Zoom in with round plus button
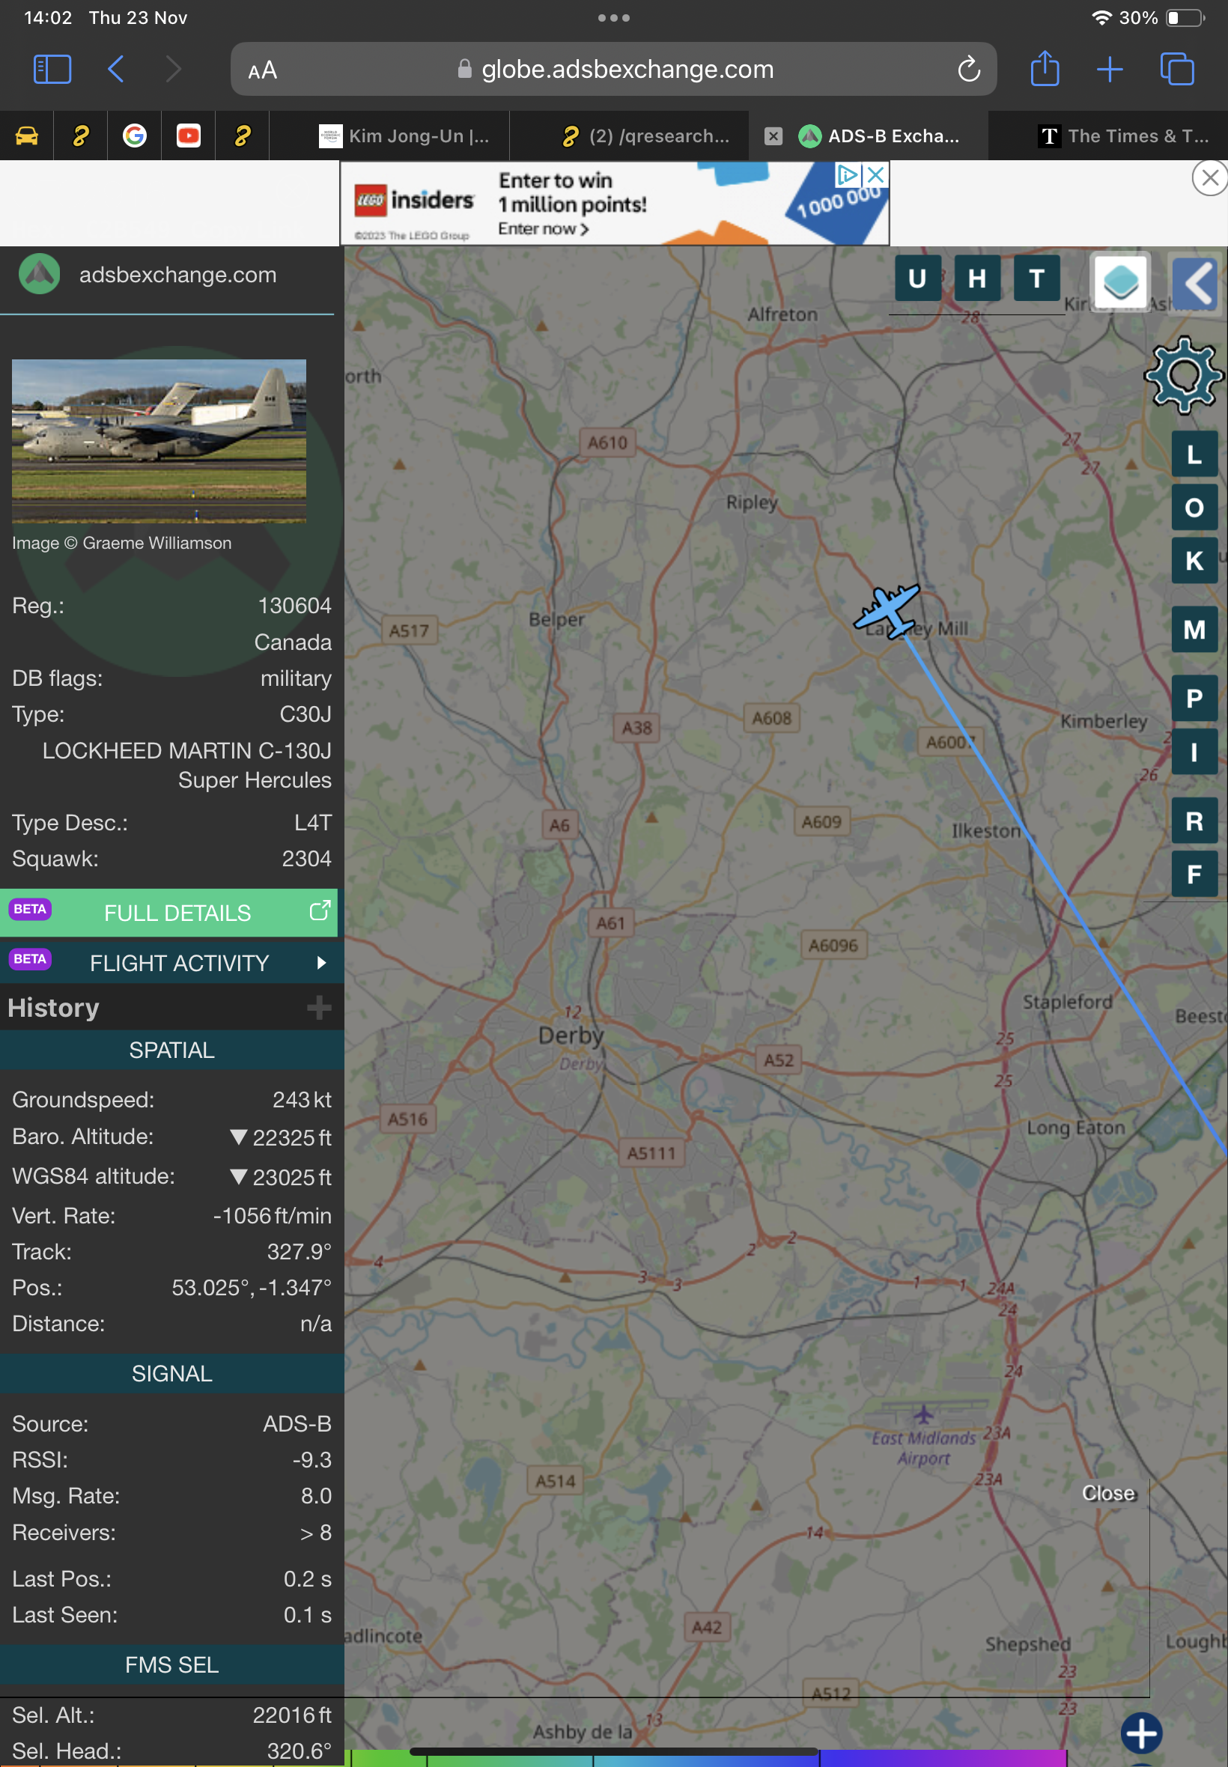 1141,1734
